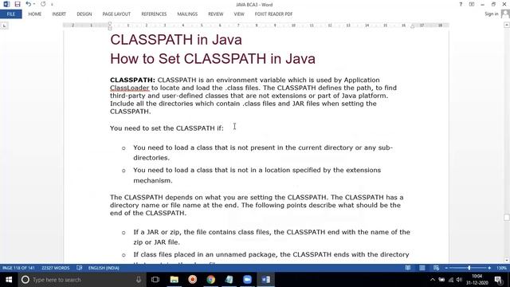
Task: Open the FOXIT READER PDF tab
Action: tap(273, 14)
